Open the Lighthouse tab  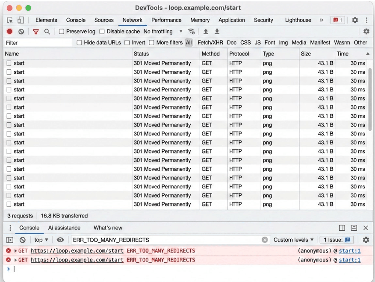[298, 20]
